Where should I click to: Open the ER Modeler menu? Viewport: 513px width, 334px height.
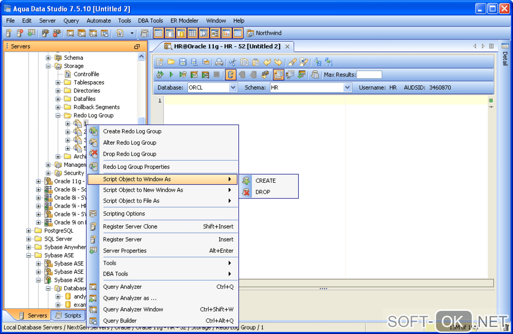tap(184, 21)
